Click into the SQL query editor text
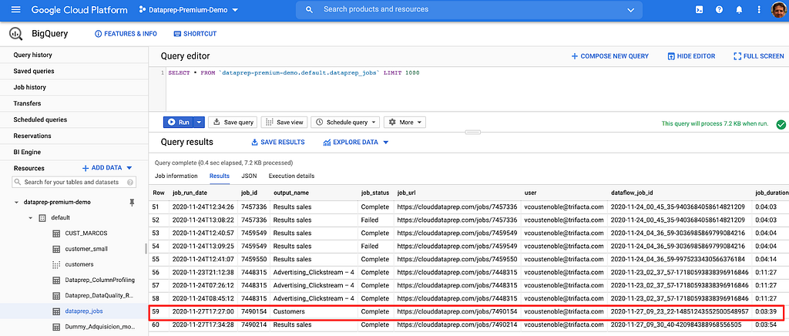Viewport: 789px width, 336px height. [294, 73]
